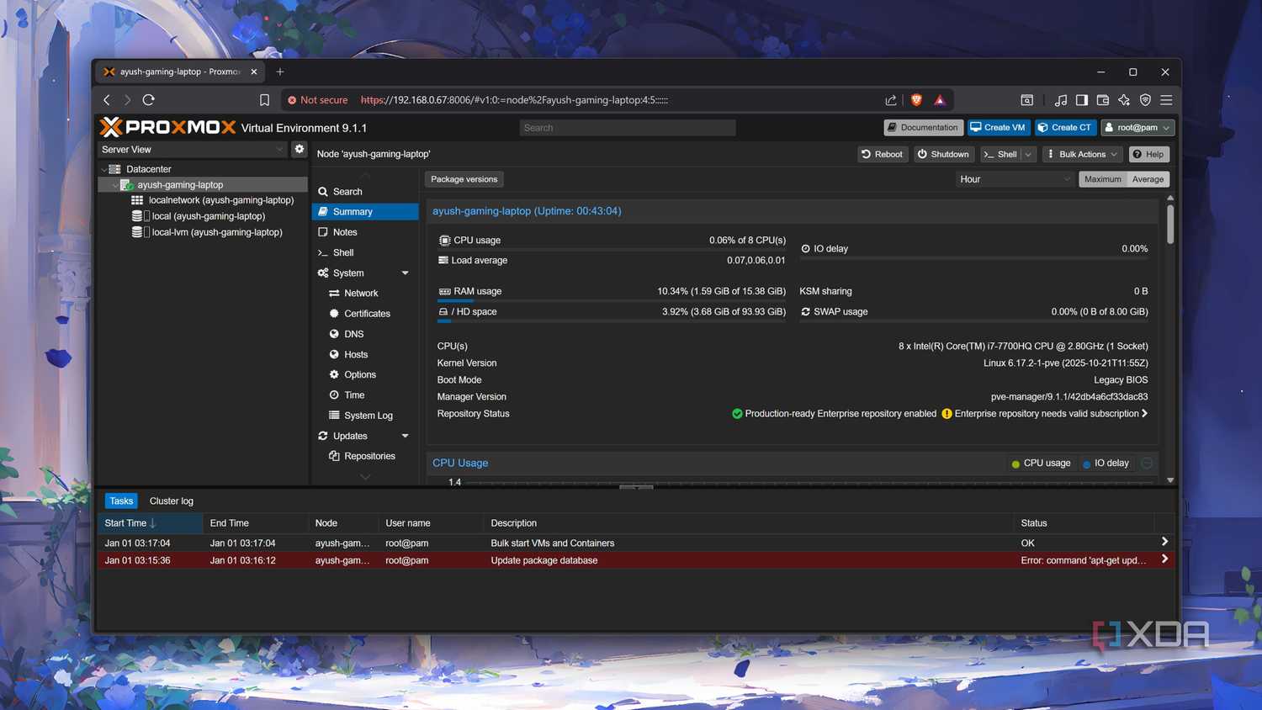Collapse the Datacenter tree node
Image resolution: width=1262 pixels, height=710 pixels.
coord(103,169)
